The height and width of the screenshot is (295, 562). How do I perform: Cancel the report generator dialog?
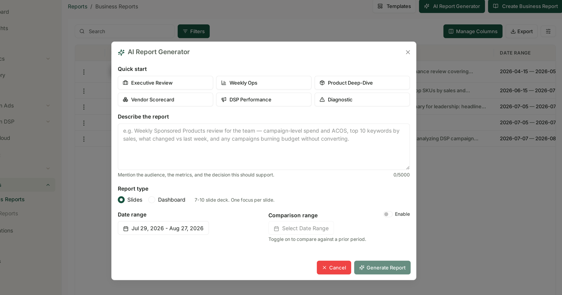tap(334, 268)
